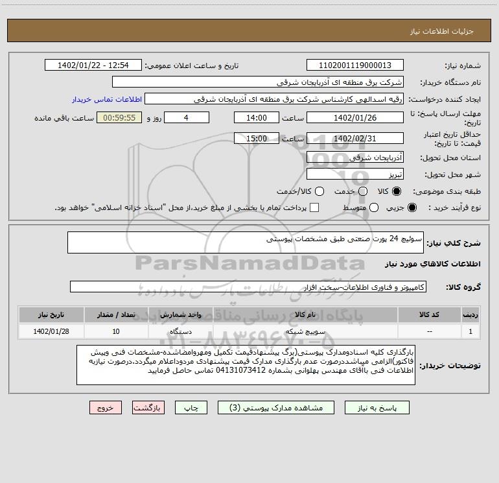
Task: Click the days remaining field showing 4
Action: click(187, 117)
